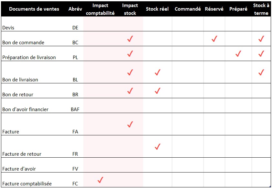Select the FC abbreviation cell
Viewport: 272px width, 188px height.
pyautogui.click(x=75, y=184)
